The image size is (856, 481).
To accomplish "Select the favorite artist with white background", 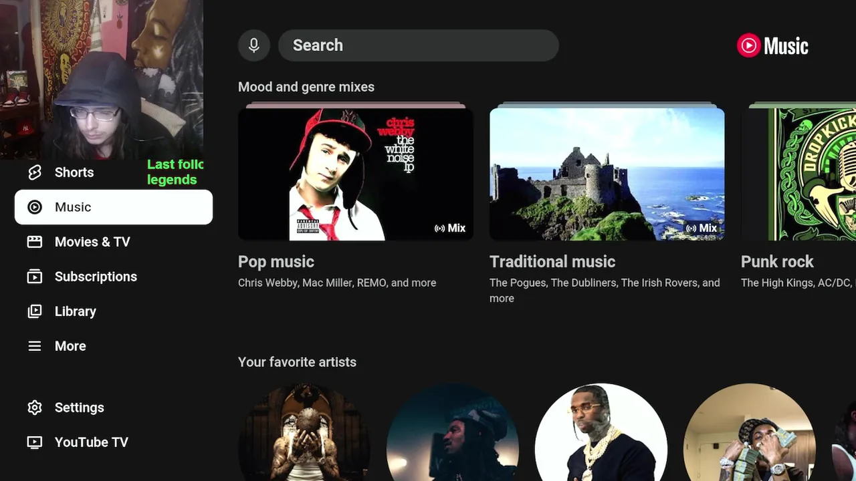I will coord(601,434).
